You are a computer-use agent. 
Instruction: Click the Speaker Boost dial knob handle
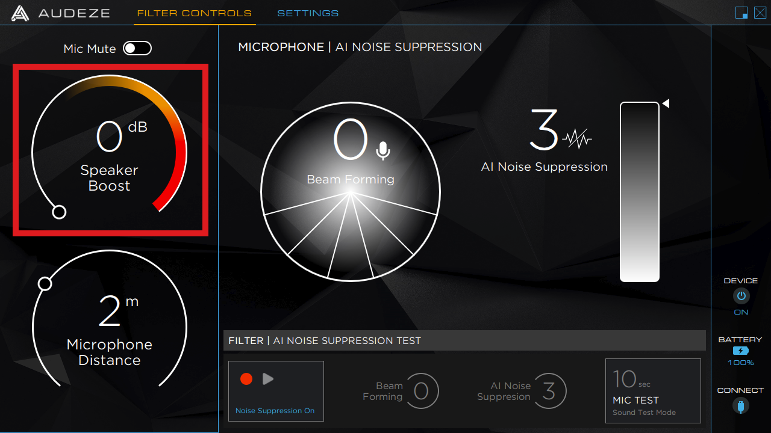(x=59, y=212)
